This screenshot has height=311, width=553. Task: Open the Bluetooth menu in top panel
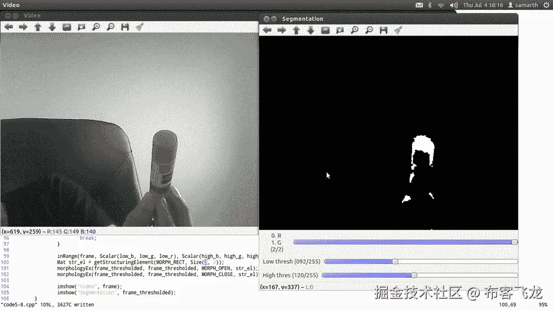pyautogui.click(x=430, y=5)
